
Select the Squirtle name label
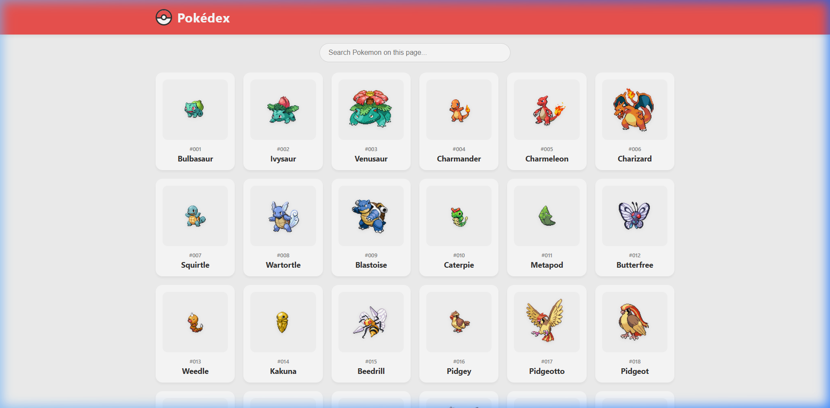(x=195, y=265)
